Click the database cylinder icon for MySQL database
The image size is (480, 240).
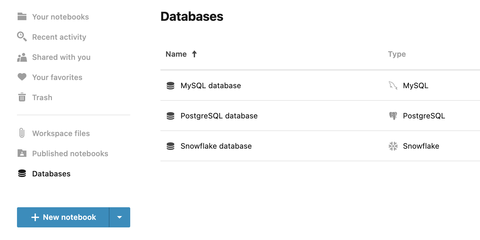point(170,85)
